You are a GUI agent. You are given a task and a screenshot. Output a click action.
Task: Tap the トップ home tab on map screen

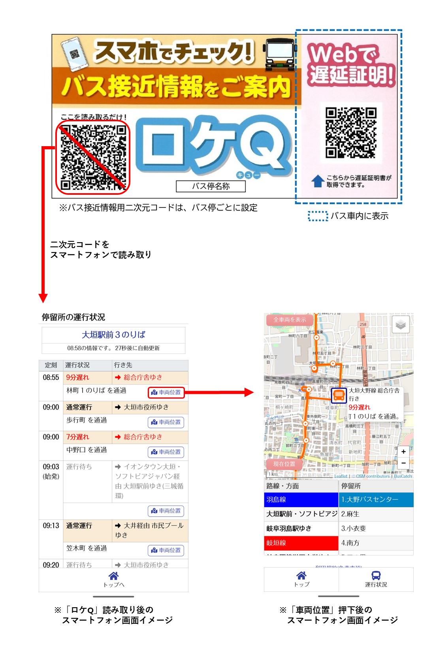[301, 576]
